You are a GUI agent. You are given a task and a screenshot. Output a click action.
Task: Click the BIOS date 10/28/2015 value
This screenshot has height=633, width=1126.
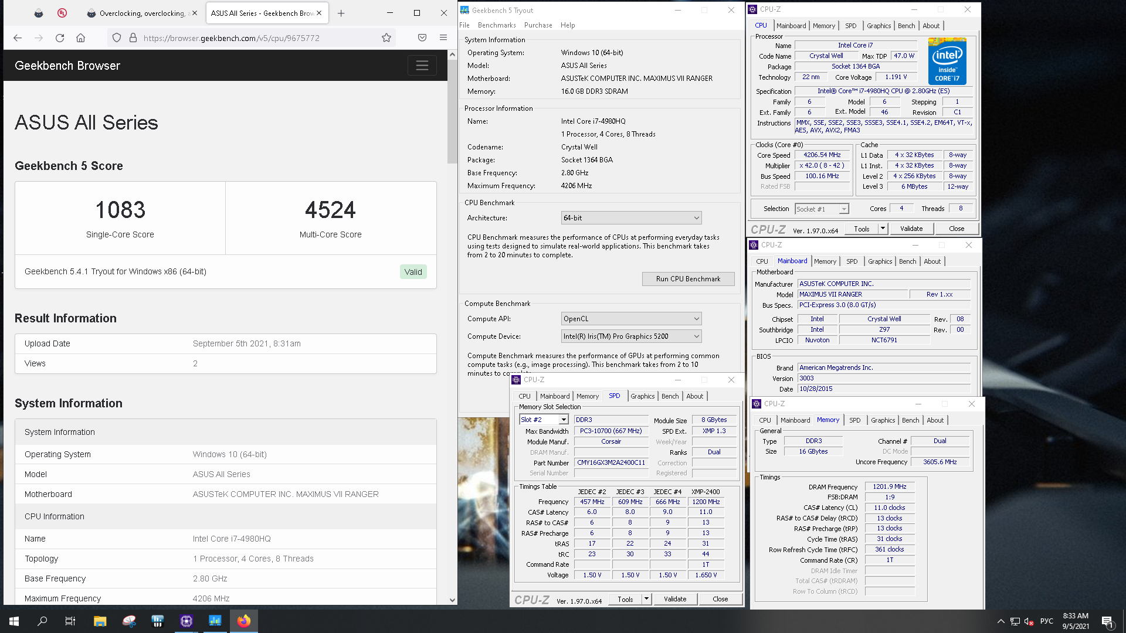click(883, 389)
